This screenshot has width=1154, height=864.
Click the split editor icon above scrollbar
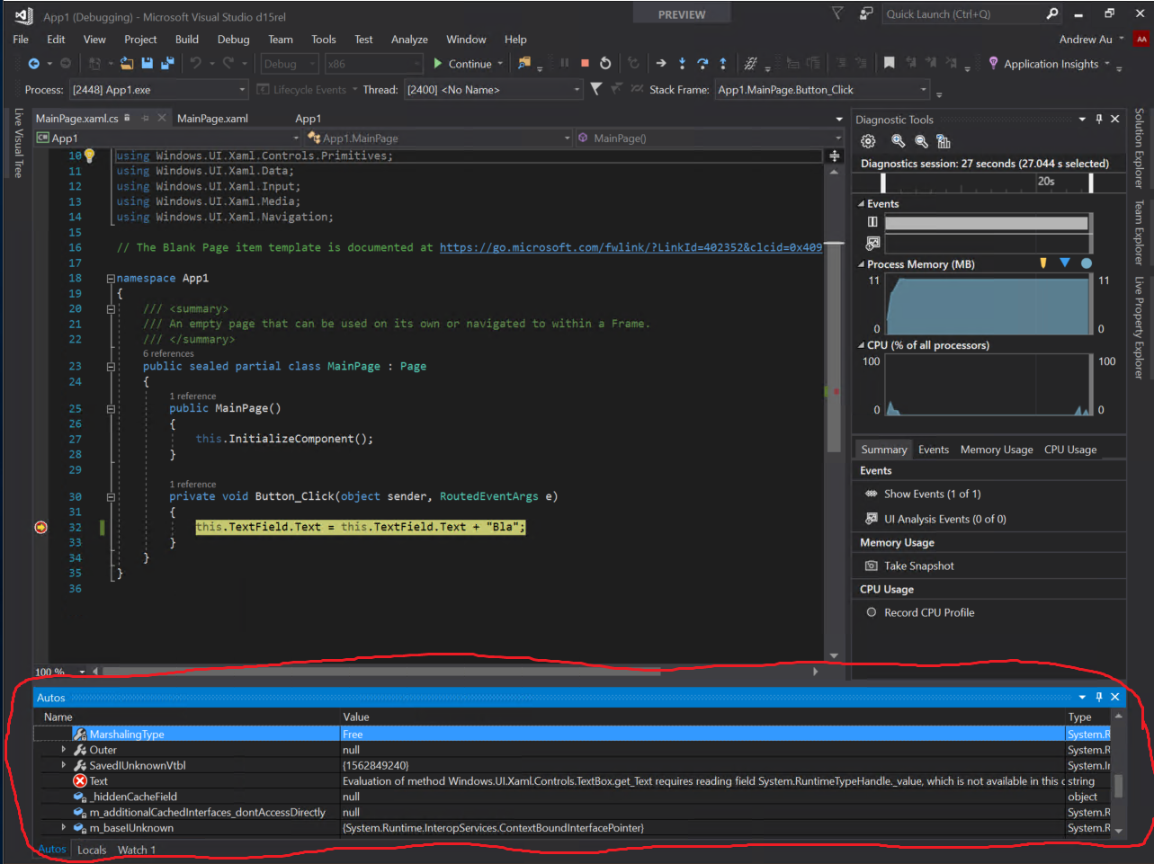click(x=835, y=156)
